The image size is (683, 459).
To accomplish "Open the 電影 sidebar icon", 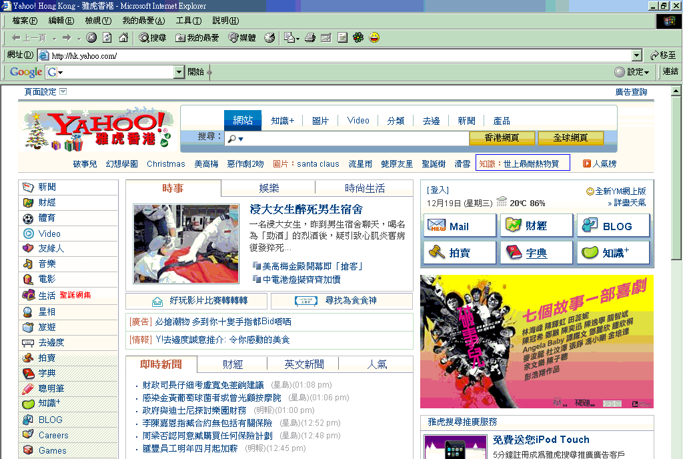I will [x=28, y=279].
